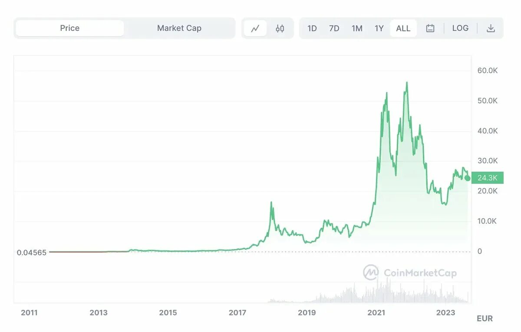Click the 0.04565 starting price label
This screenshot has height=332, width=521.
[x=32, y=252]
